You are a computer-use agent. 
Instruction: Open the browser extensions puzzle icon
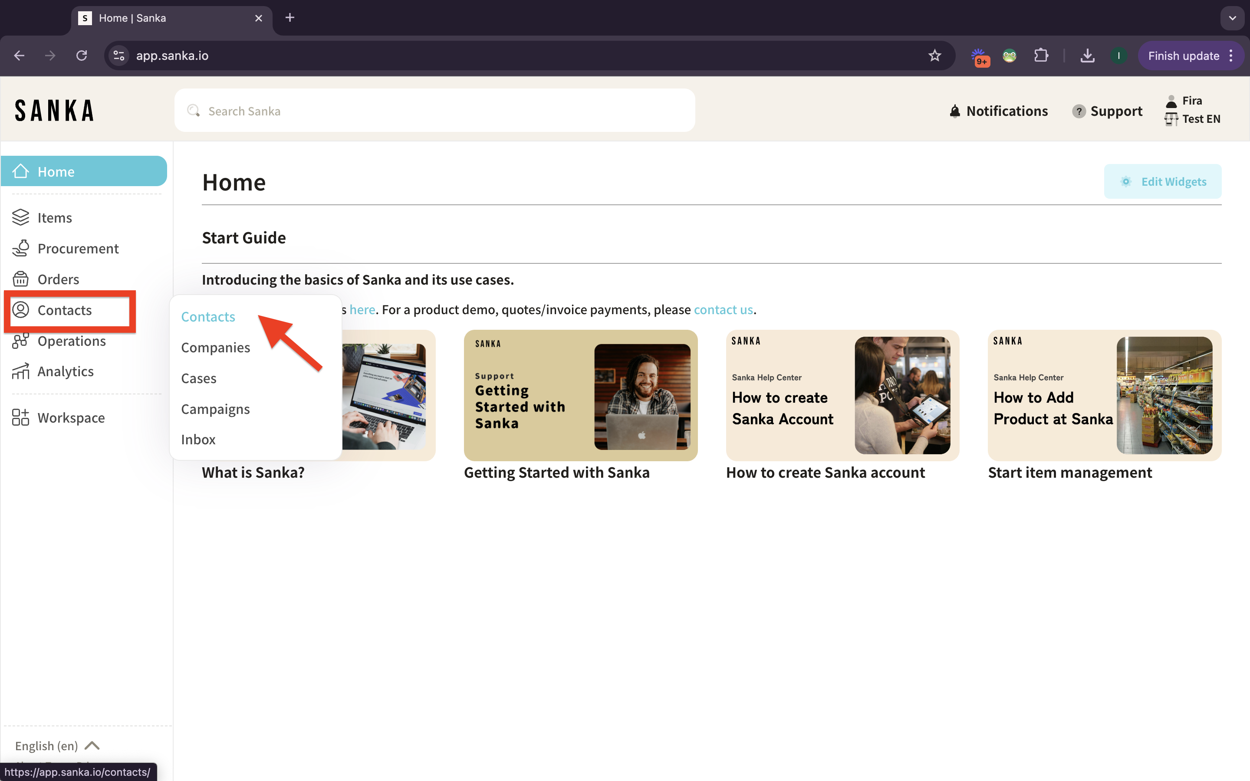coord(1041,56)
